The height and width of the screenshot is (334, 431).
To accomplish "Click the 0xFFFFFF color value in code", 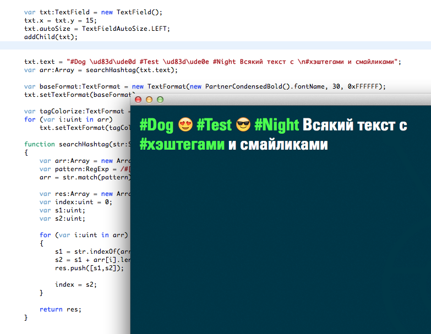I will click(x=363, y=86).
